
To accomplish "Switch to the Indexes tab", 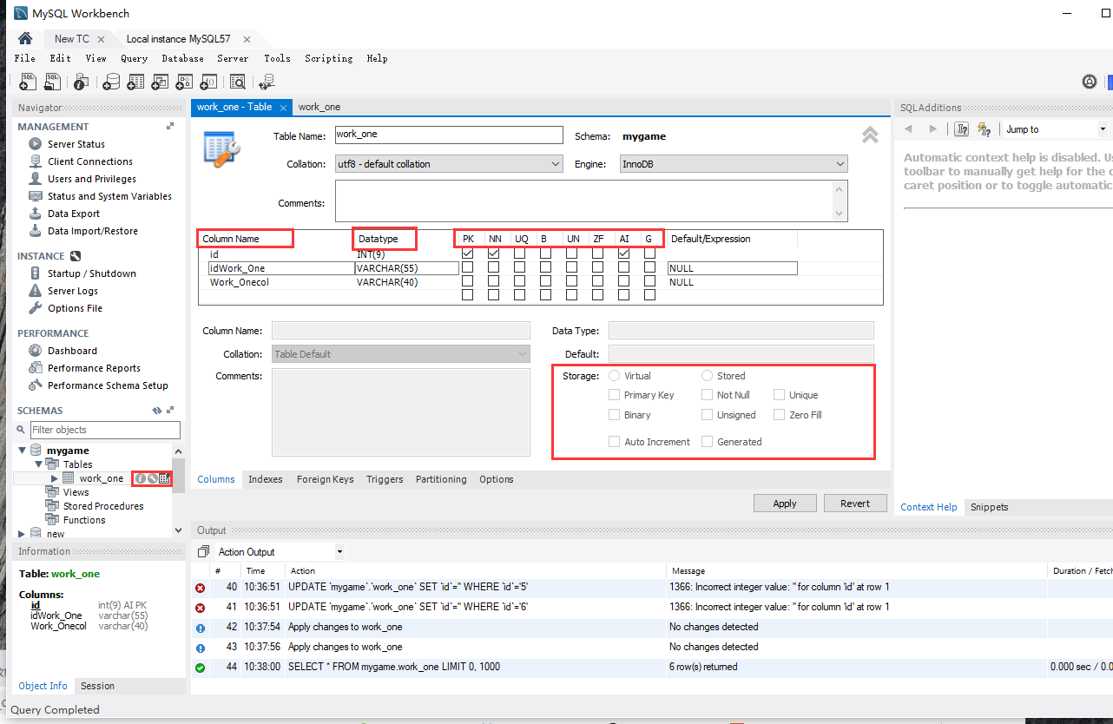I will pos(266,479).
